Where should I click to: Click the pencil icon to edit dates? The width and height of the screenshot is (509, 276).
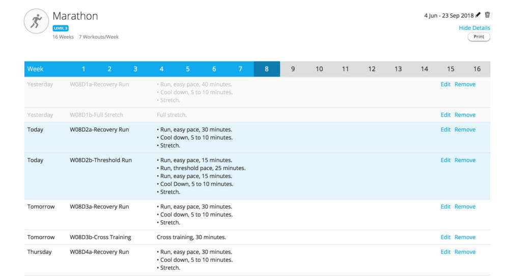(478, 15)
